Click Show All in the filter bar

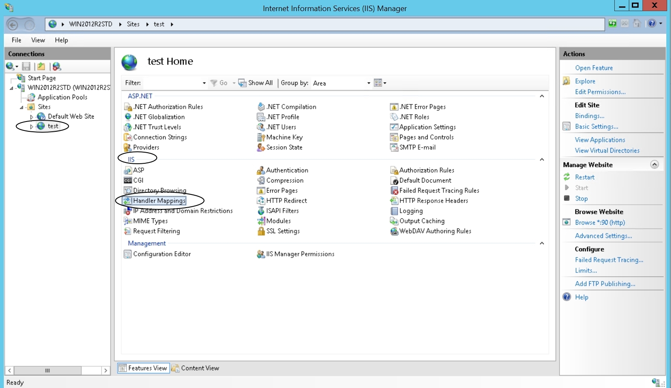point(256,83)
